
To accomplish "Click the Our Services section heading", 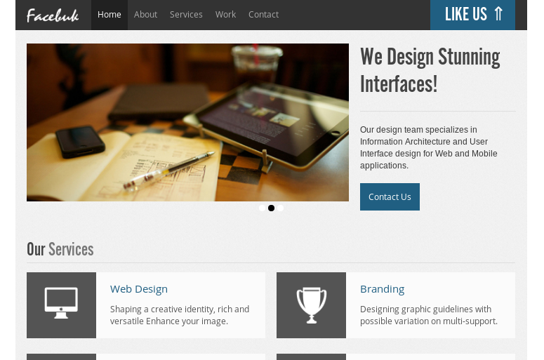I will 60,249.
